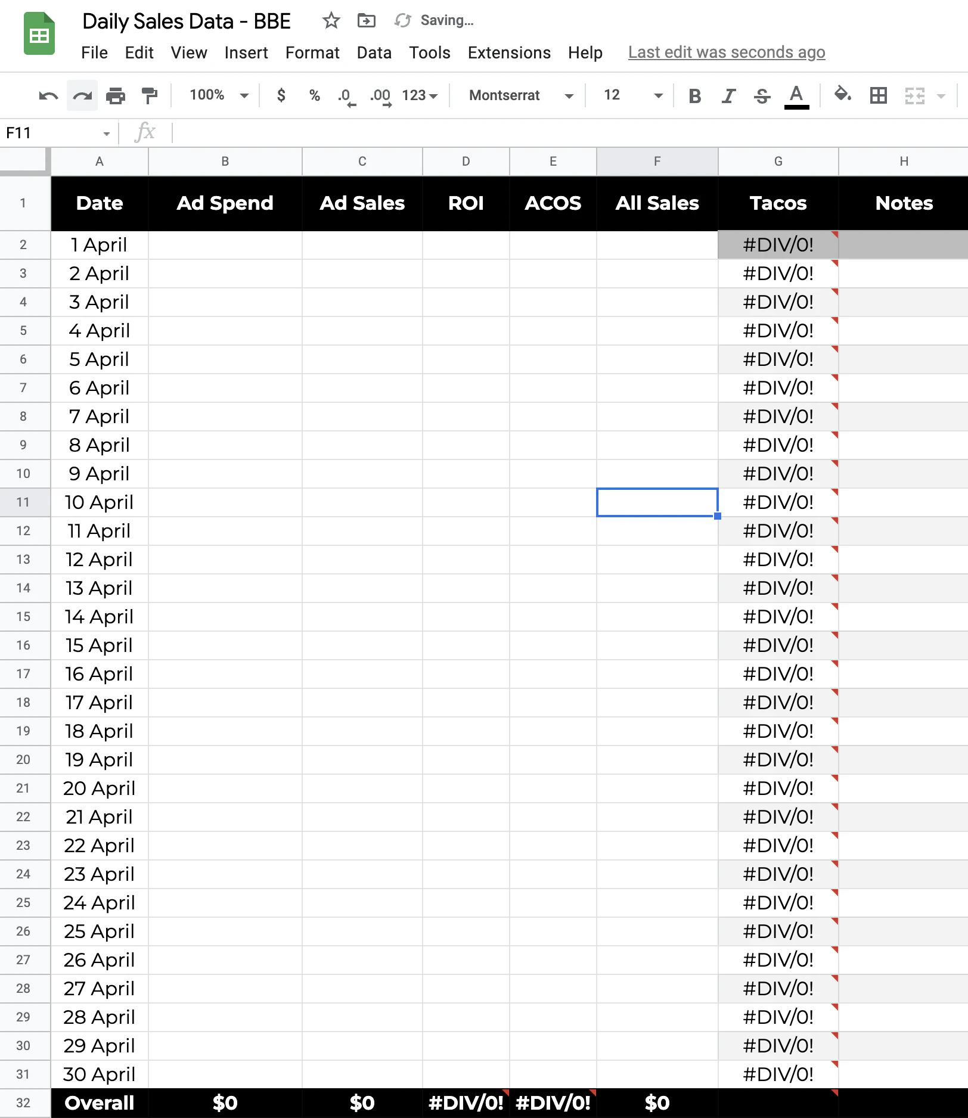Click into the formula bar
This screenshot has width=968, height=1118.
click(569, 133)
